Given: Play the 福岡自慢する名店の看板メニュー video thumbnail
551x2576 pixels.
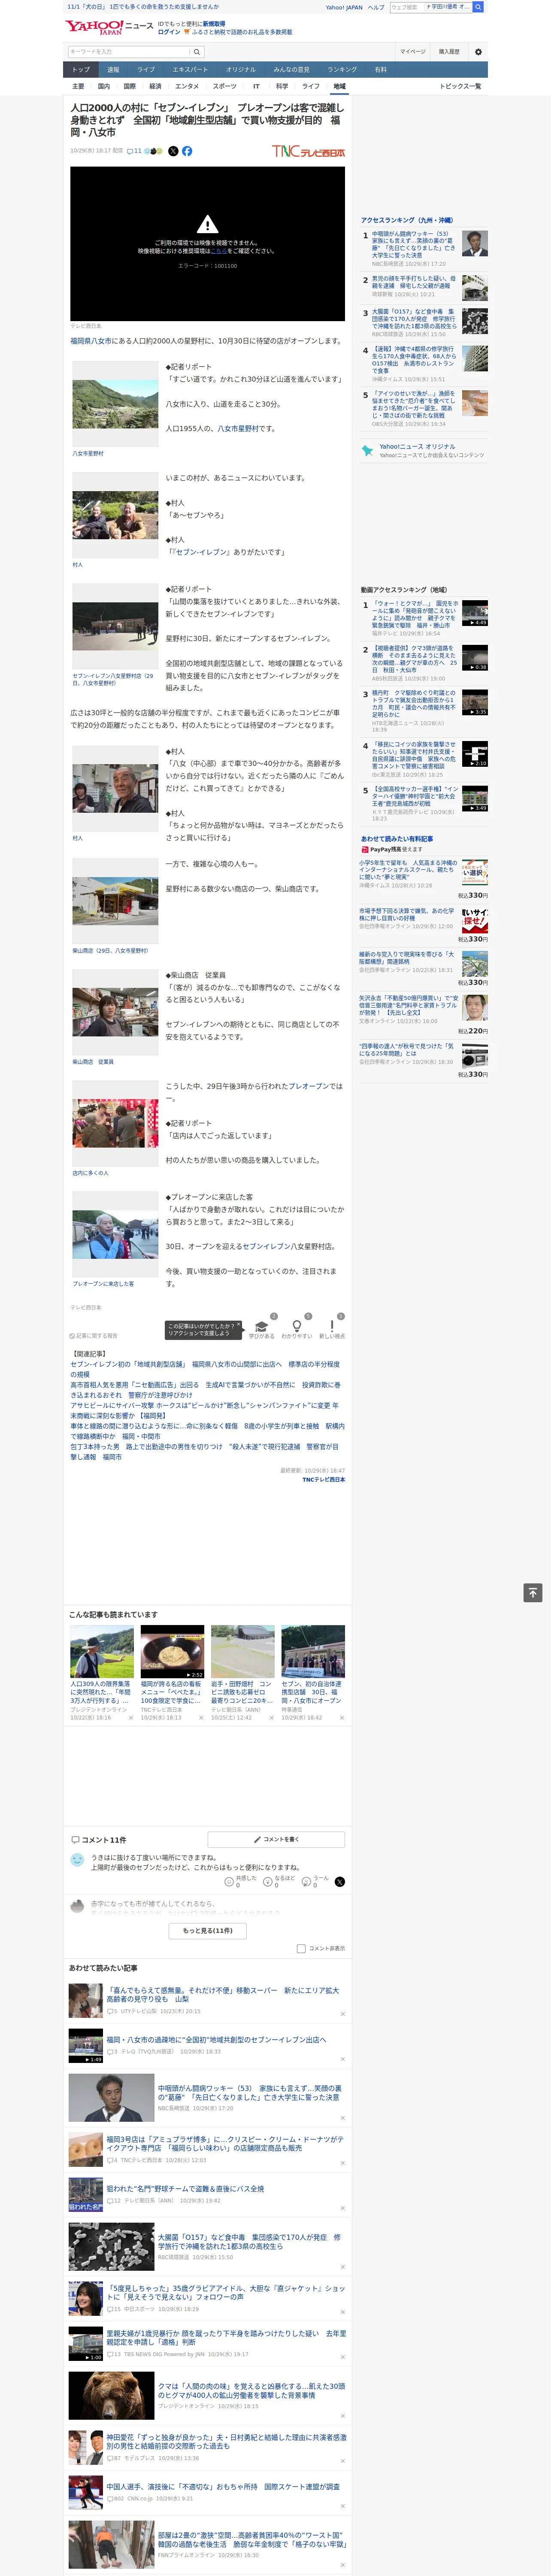Looking at the screenshot, I should (172, 1651).
